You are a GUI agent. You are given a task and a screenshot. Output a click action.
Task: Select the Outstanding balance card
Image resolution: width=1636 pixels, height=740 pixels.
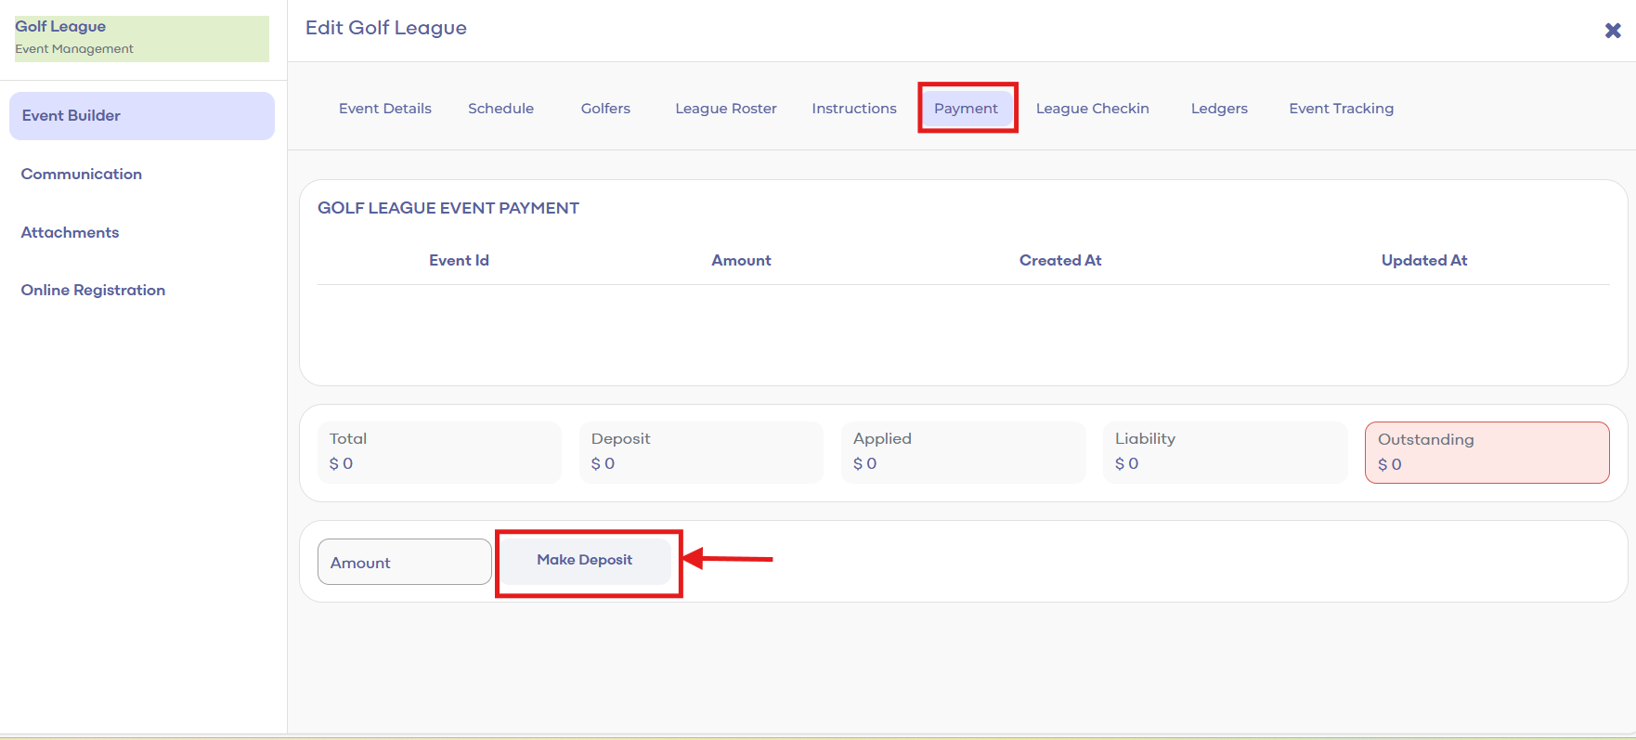[1486, 452]
